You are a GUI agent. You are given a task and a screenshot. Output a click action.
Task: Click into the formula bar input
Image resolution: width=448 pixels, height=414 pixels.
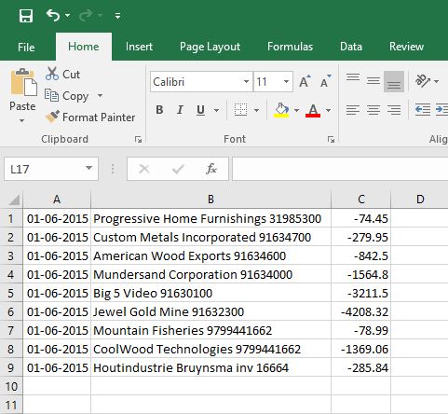click(x=340, y=169)
